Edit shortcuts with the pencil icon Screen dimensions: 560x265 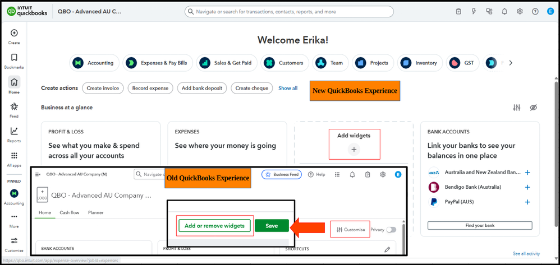(x=387, y=249)
